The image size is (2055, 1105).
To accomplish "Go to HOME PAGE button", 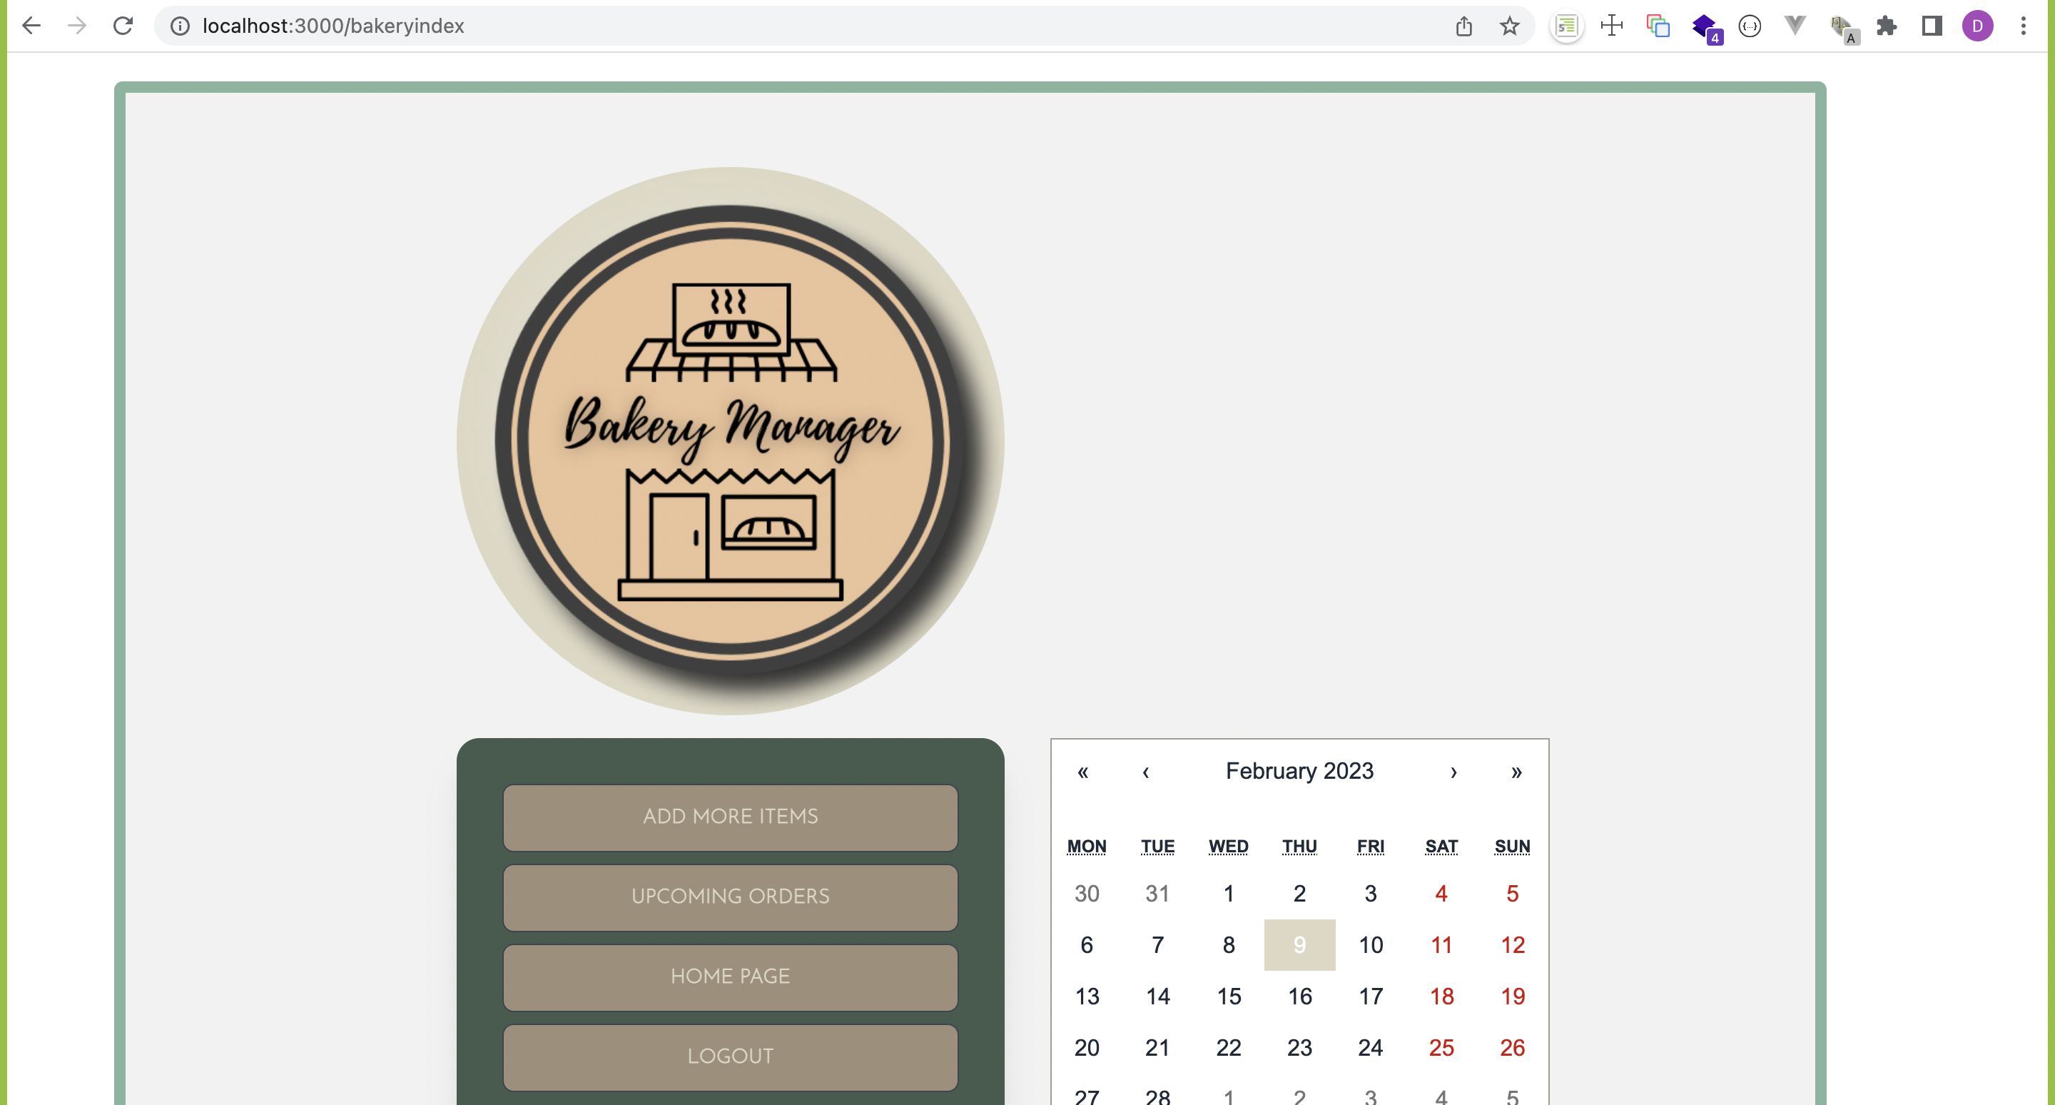I will 730,976.
